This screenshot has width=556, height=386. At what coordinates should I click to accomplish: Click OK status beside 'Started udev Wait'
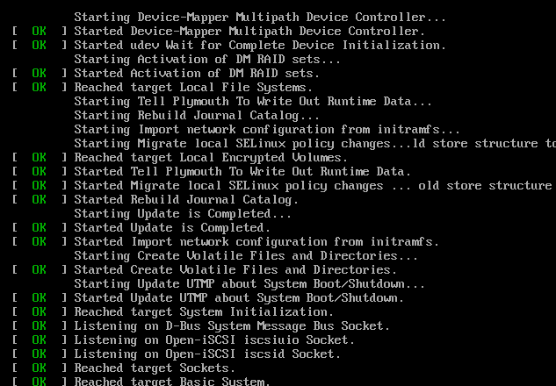click(x=39, y=45)
